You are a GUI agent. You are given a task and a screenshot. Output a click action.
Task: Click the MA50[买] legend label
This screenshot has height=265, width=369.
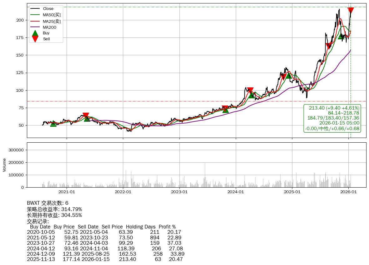coord(52,15)
